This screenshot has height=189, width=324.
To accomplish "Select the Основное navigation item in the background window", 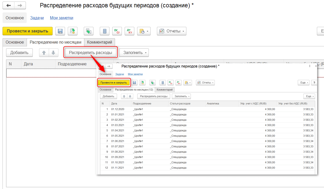I will (x=15, y=18).
